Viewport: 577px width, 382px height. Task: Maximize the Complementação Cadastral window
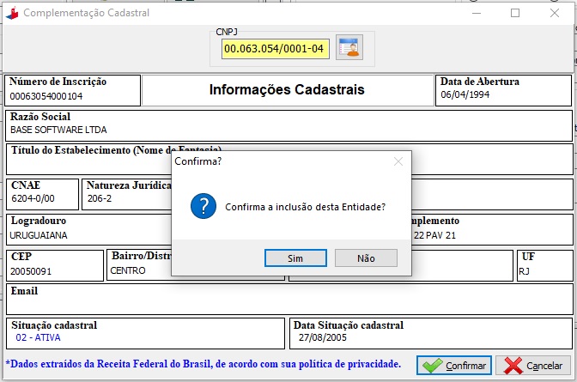click(515, 13)
